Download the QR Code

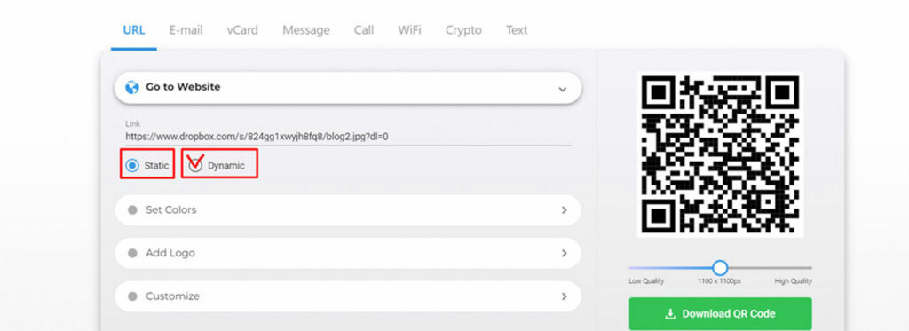tap(720, 313)
